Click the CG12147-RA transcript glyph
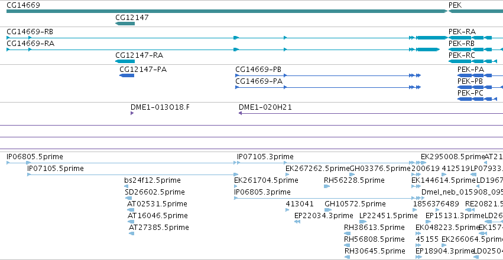This screenshot has height=260, width=503. (125, 61)
